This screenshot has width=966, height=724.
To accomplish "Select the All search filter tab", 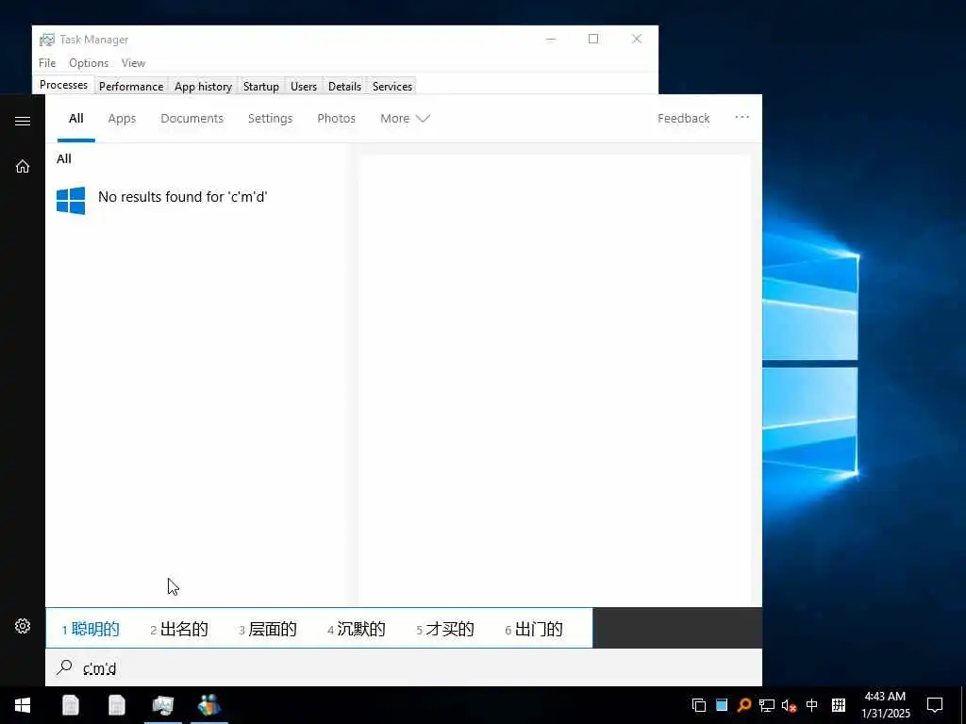I will (x=76, y=118).
